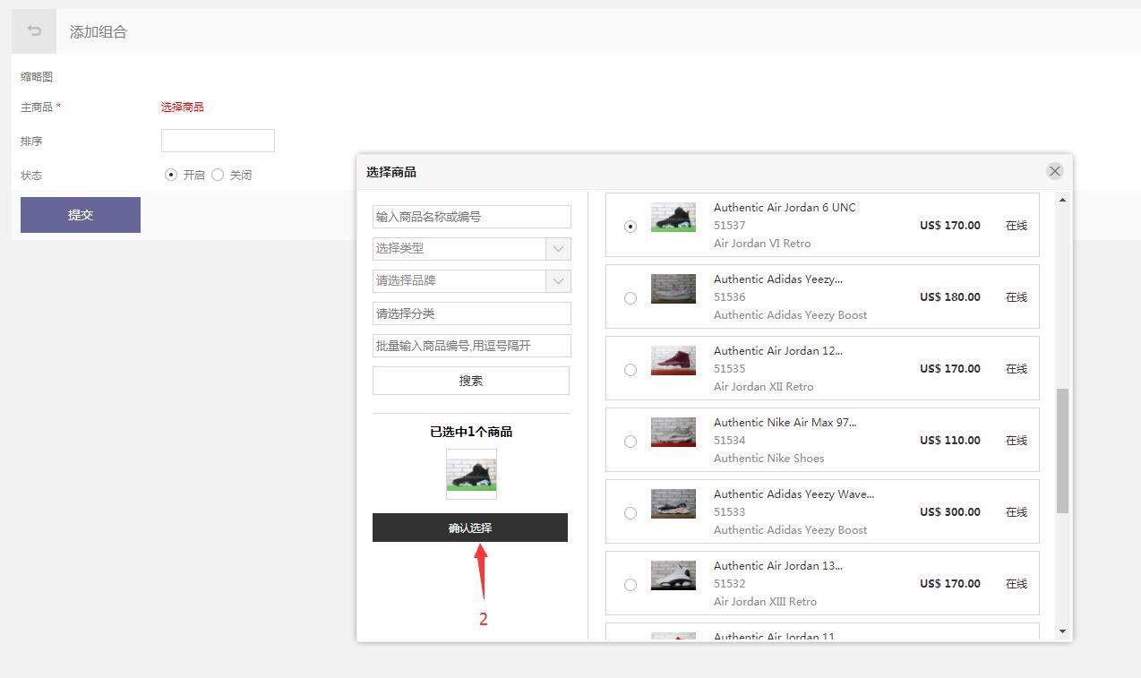Click the 请选择分类 category field
Screen dimensions: 1141x678
(x=471, y=313)
